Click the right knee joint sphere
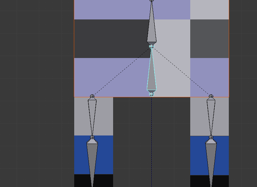 211,137
